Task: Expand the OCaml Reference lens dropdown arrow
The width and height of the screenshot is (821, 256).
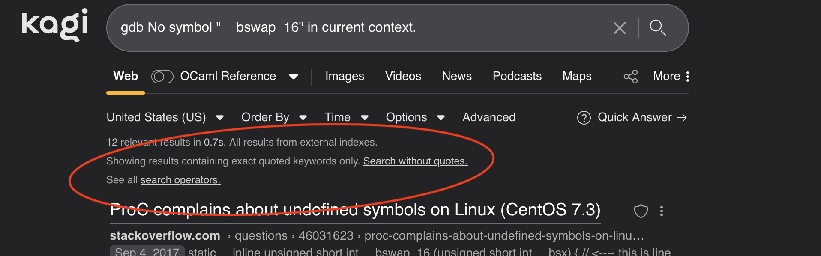Action: 294,77
